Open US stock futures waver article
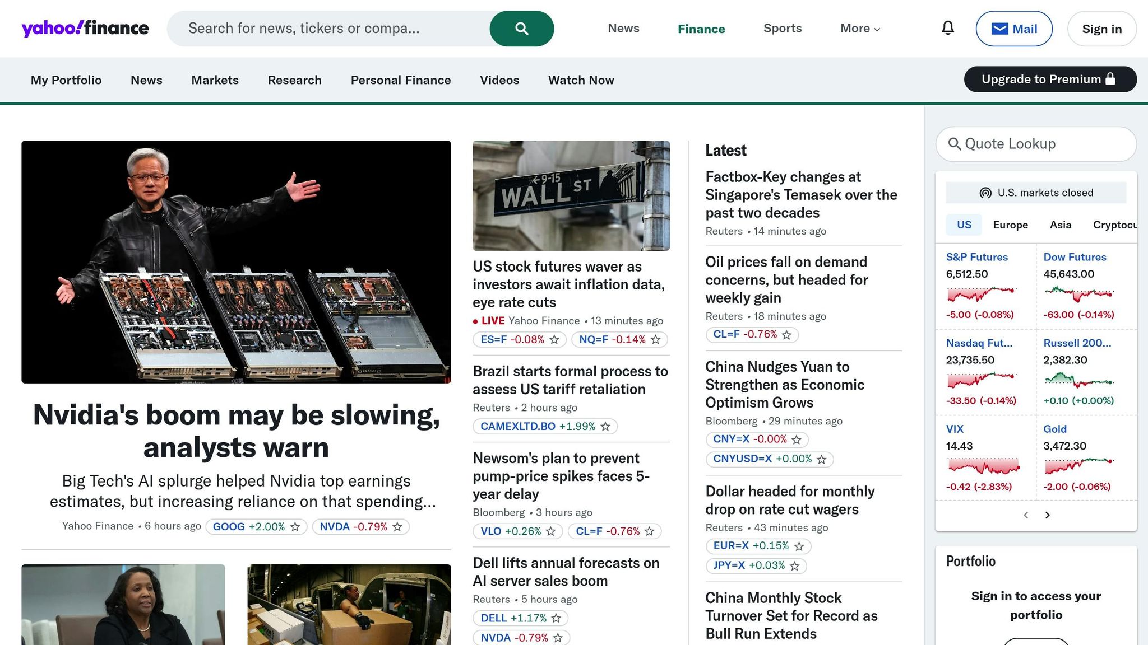1148x645 pixels. [568, 284]
